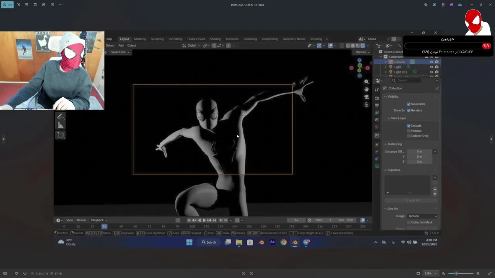Screen dimensions: 495x278
Task: Open the Playback dropdown in timeline
Action: [99, 220]
